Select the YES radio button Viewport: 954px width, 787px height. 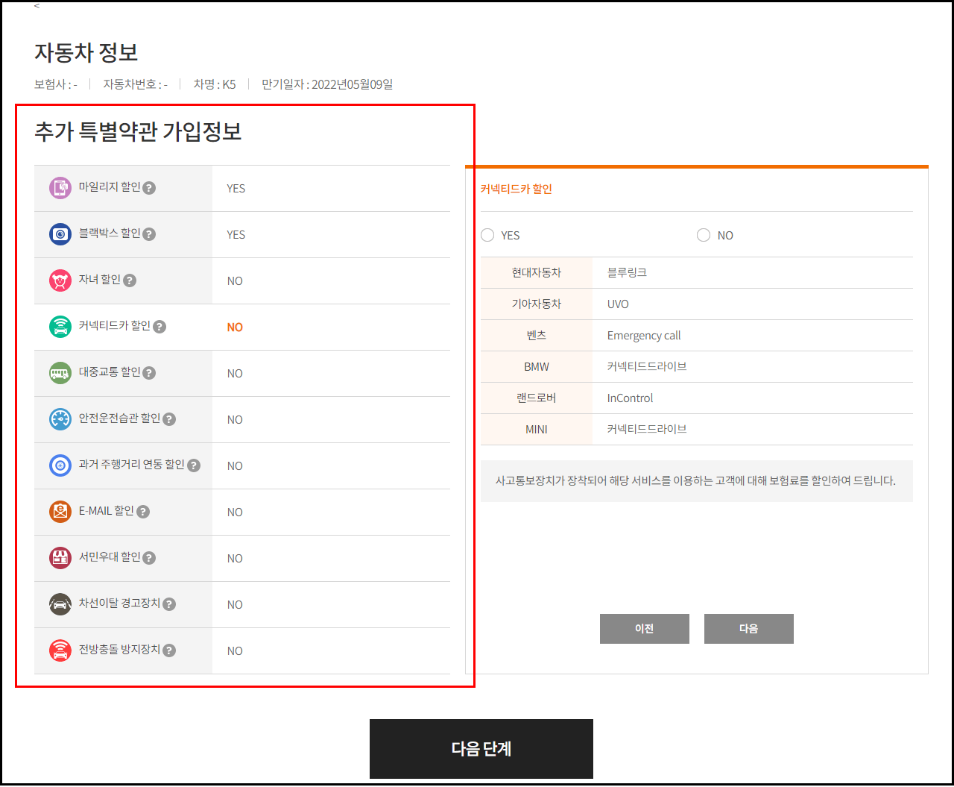tap(487, 234)
